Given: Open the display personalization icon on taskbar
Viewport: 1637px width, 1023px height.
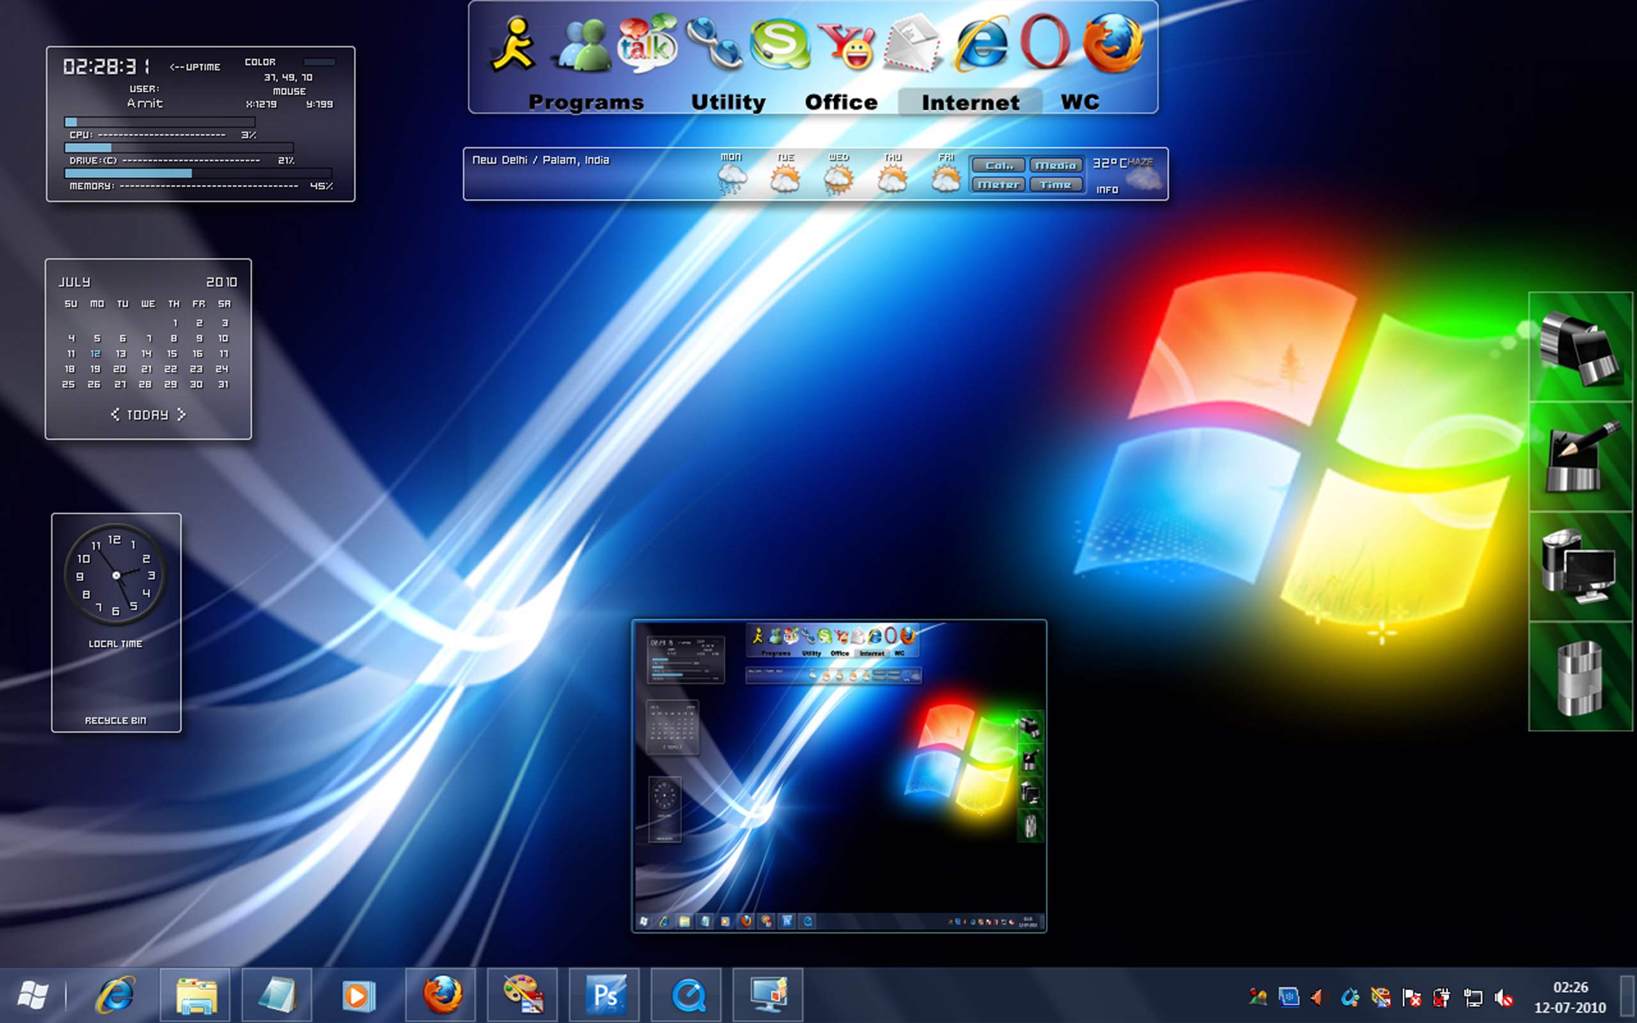Looking at the screenshot, I should (769, 996).
